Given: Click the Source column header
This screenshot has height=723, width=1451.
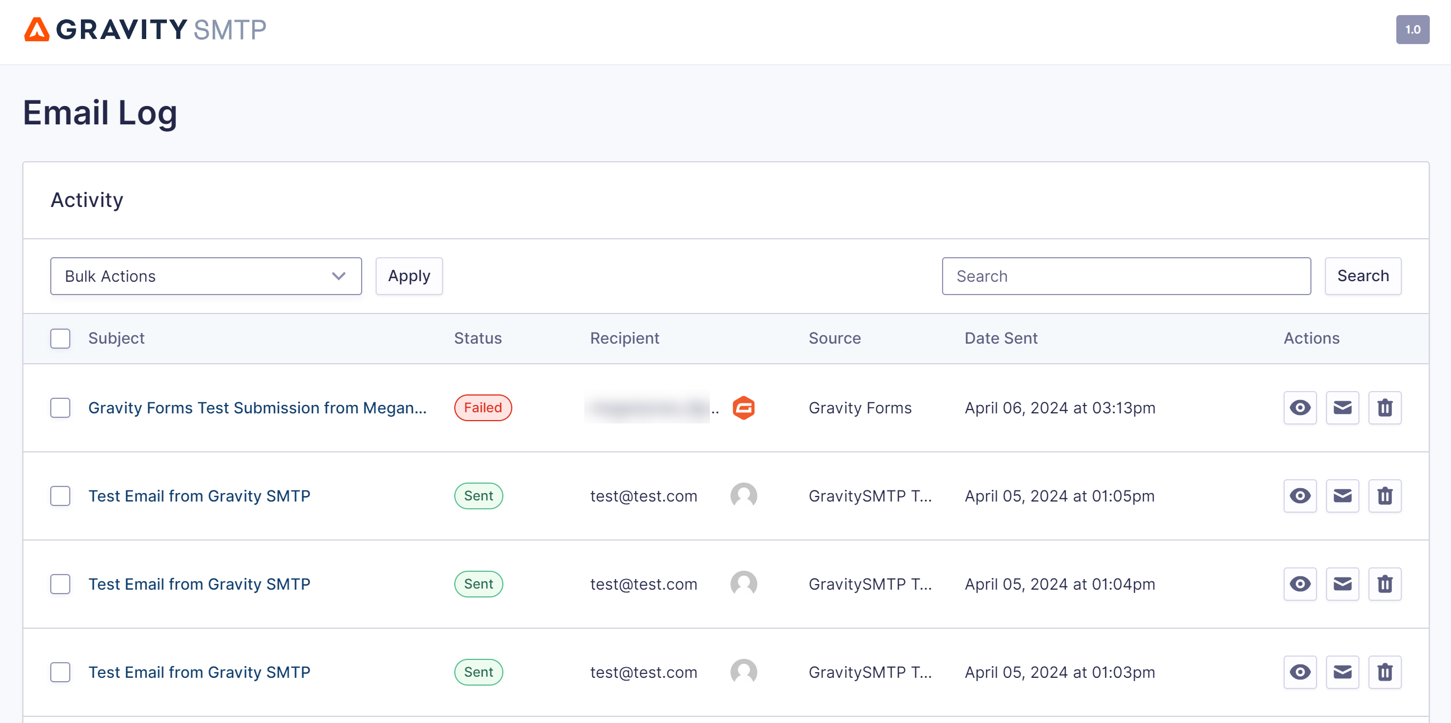Looking at the screenshot, I should pos(835,339).
